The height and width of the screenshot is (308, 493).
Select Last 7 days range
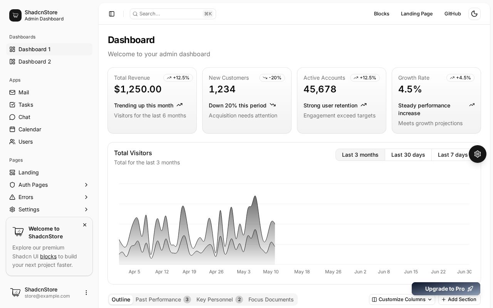point(453,155)
